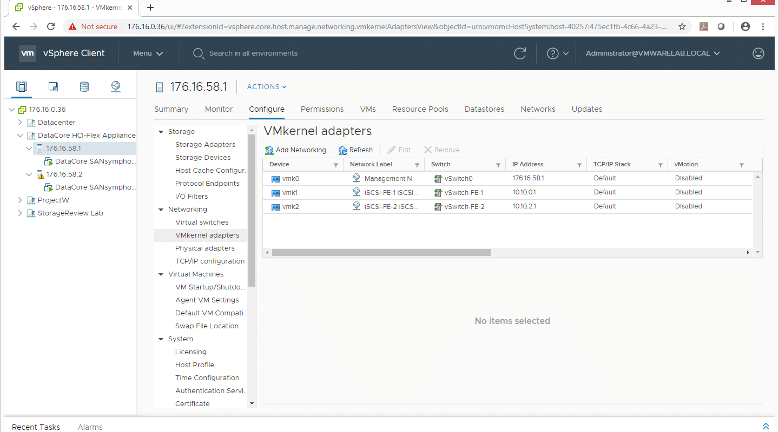Switch to the Monitor tab
The width and height of the screenshot is (779, 432).
pyautogui.click(x=219, y=109)
